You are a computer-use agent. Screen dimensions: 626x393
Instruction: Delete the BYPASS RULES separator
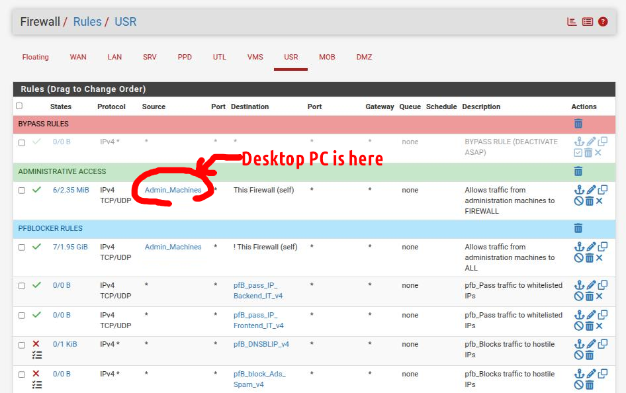[x=578, y=124]
